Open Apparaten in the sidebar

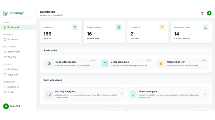[x=18, y=75]
